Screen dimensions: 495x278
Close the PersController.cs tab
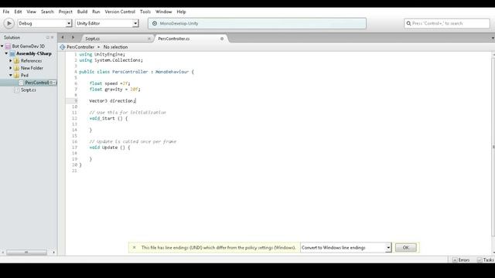pyautogui.click(x=222, y=39)
